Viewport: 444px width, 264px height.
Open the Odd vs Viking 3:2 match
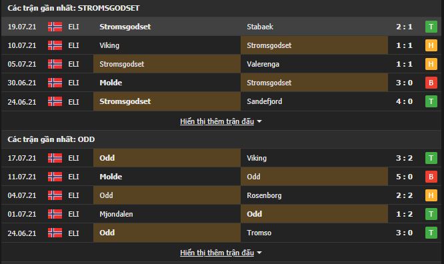(222, 158)
